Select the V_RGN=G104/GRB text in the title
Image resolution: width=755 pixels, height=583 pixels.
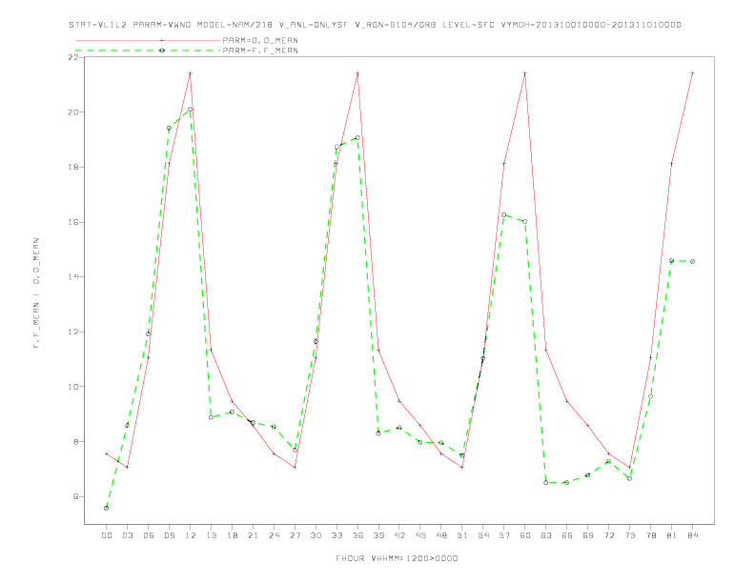[x=396, y=25]
